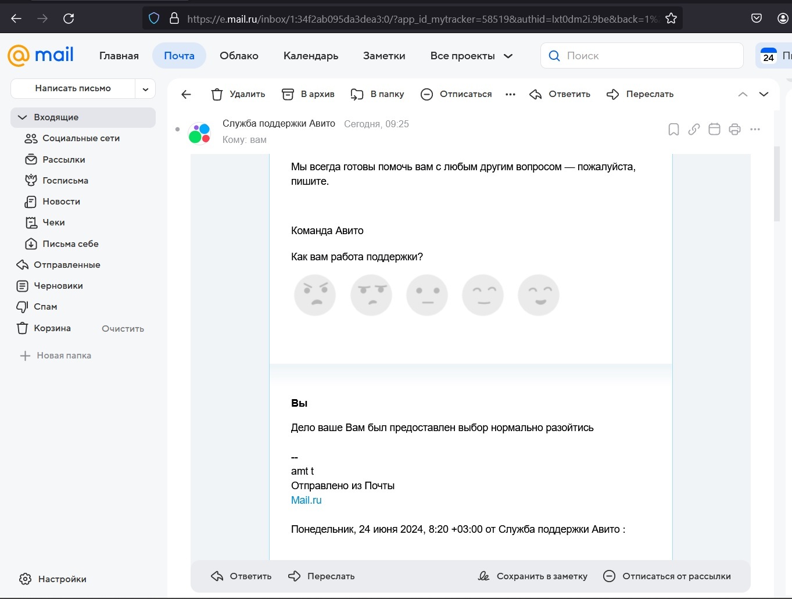Delete the email with Удалить

[238, 94]
